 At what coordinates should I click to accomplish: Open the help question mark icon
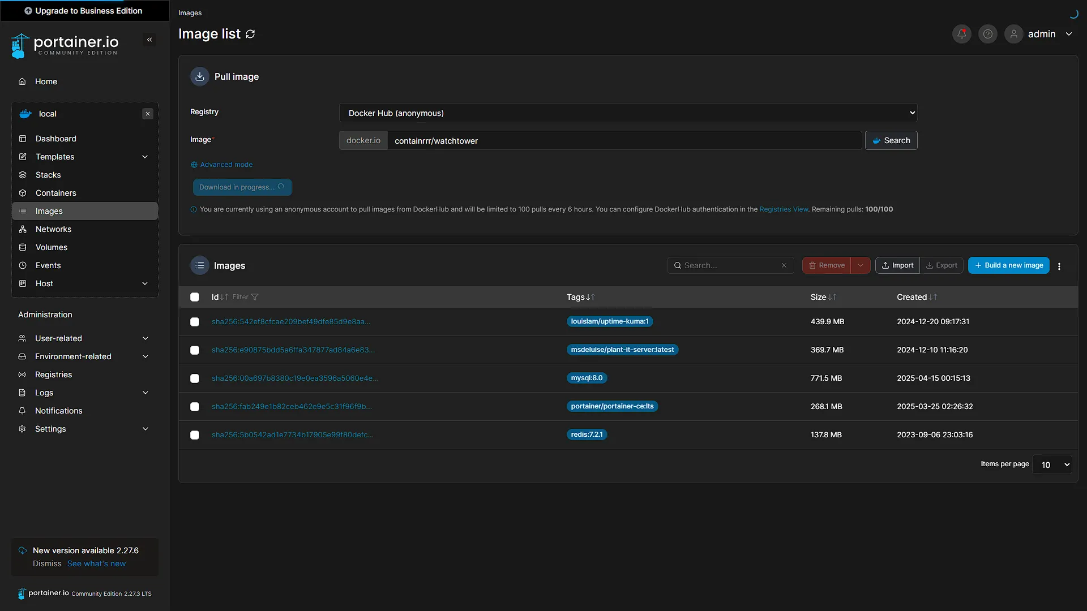987,34
